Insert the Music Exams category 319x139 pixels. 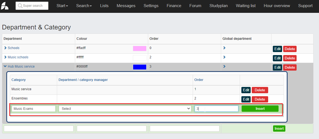(x=260, y=108)
